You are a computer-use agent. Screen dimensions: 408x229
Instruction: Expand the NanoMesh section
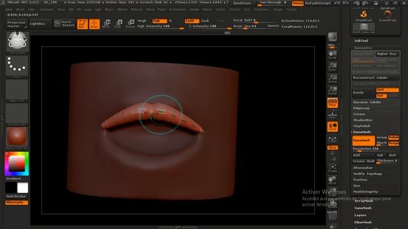coord(363,208)
